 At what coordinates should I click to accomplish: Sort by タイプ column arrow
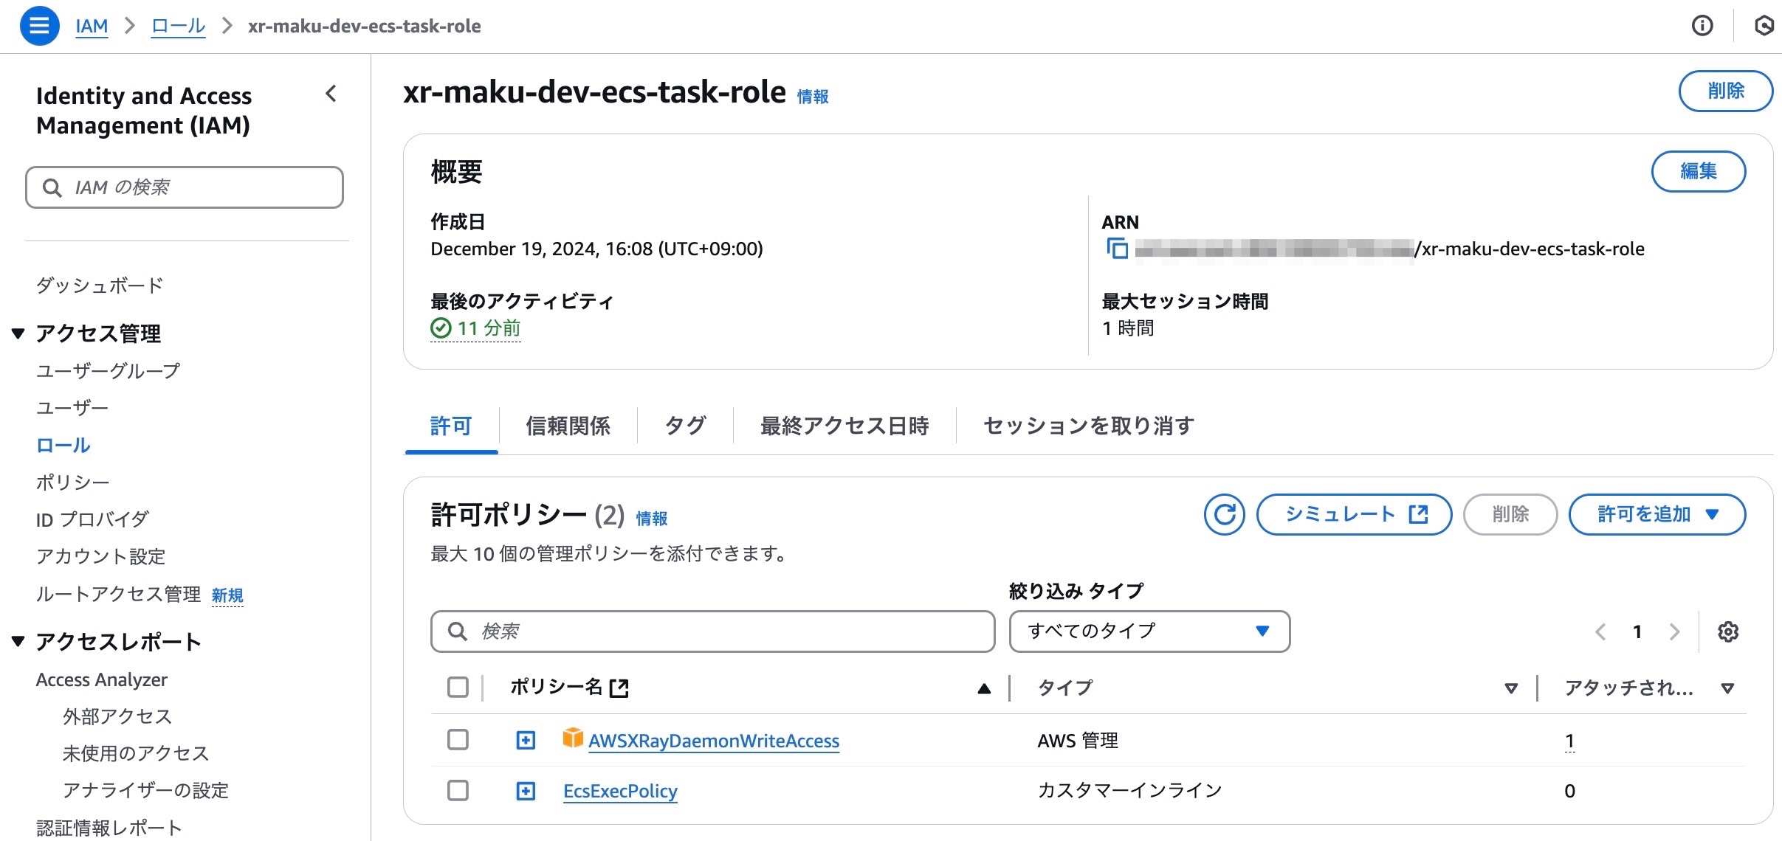pyautogui.click(x=1511, y=688)
